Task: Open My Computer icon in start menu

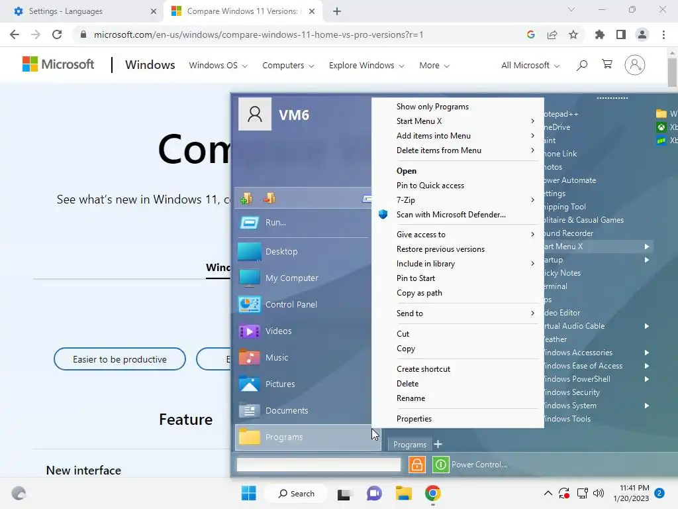Action: point(250,278)
